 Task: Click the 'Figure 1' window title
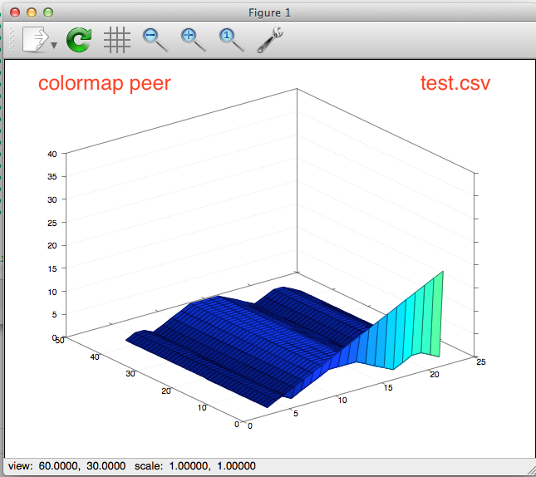[x=269, y=13]
